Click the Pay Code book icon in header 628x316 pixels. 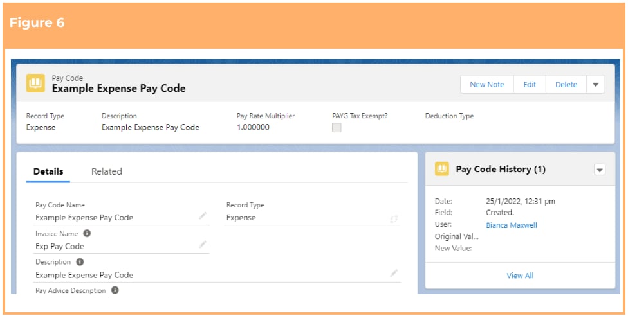[x=35, y=83]
